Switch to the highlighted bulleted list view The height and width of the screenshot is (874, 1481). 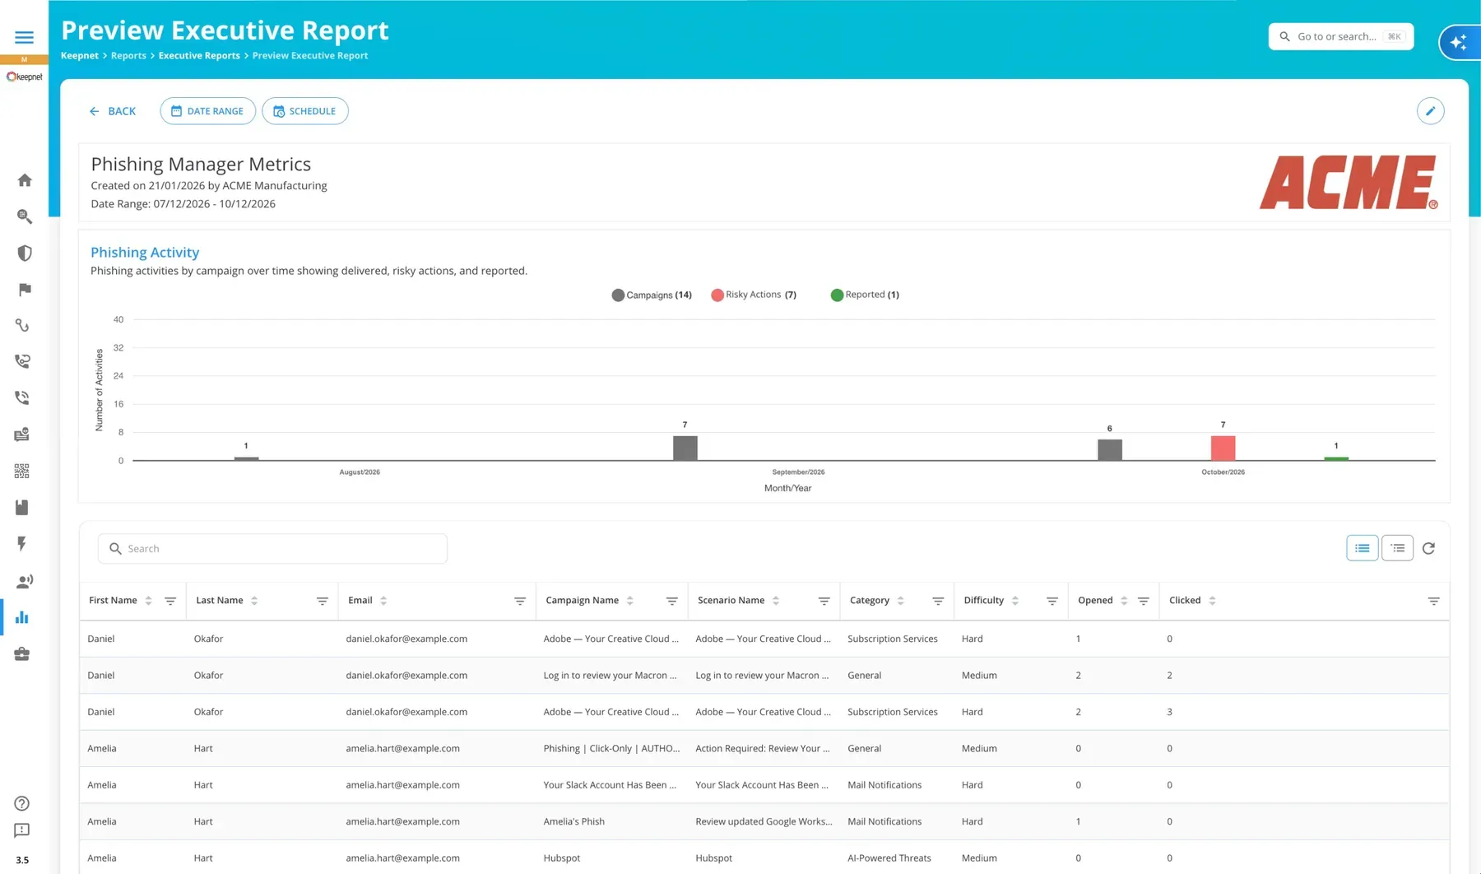point(1363,548)
